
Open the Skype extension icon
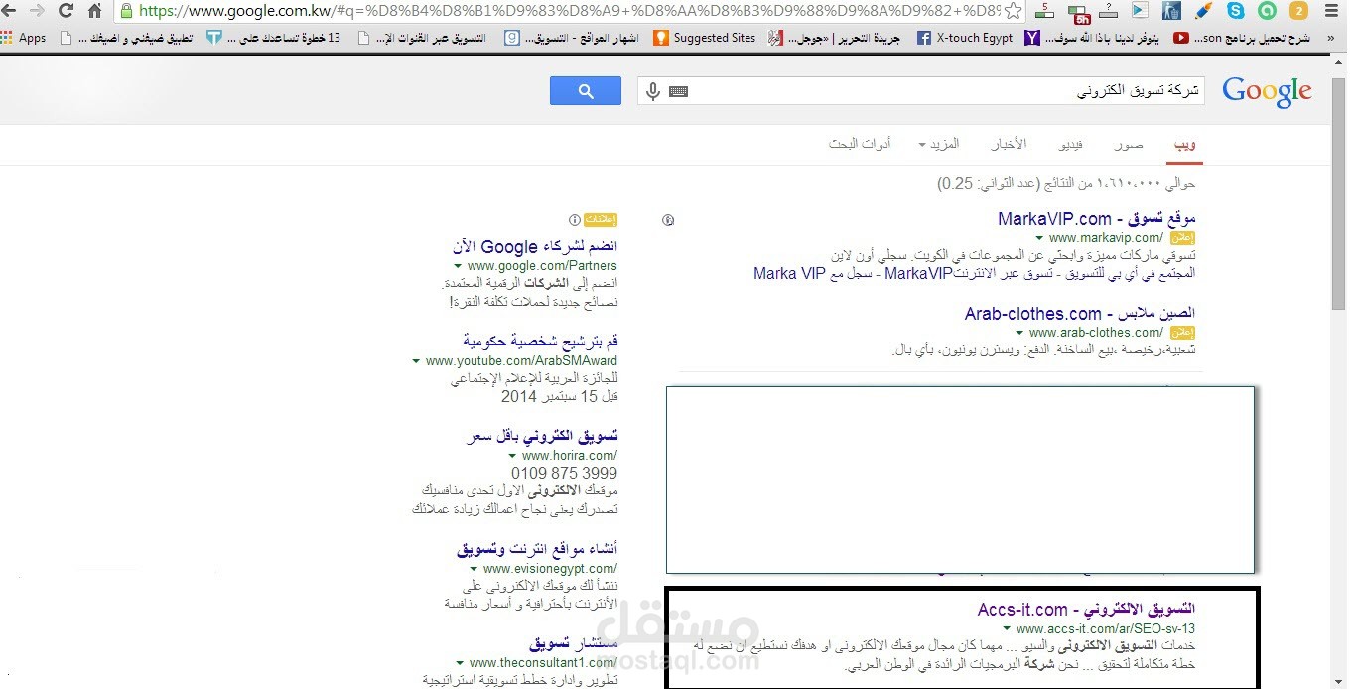point(1235,11)
